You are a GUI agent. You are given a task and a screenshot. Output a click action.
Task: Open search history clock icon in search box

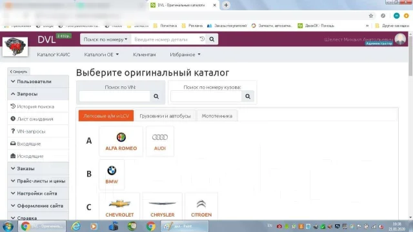point(202,39)
